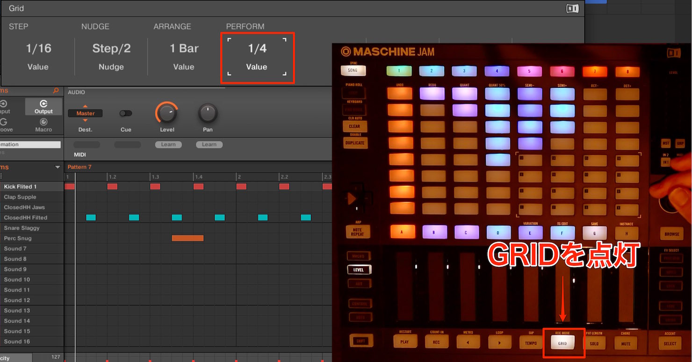This screenshot has height=362, width=692.
Task: Open search with the orange magnifier icon
Action: 56,91
